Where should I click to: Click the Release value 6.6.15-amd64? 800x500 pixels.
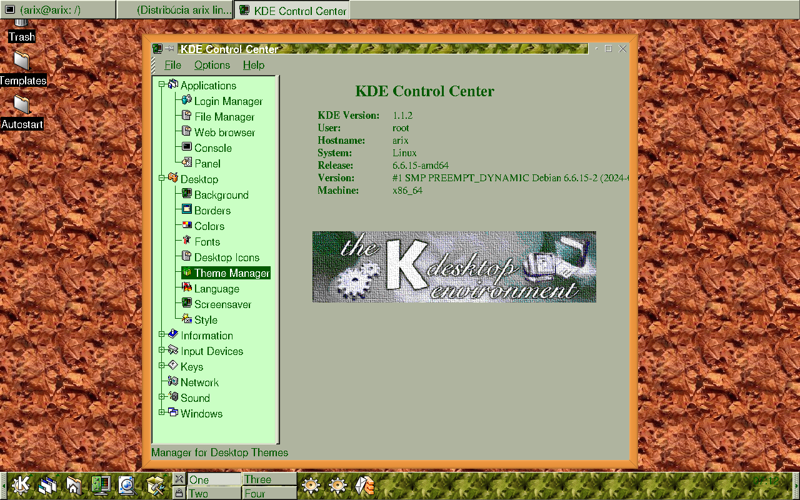[421, 166]
